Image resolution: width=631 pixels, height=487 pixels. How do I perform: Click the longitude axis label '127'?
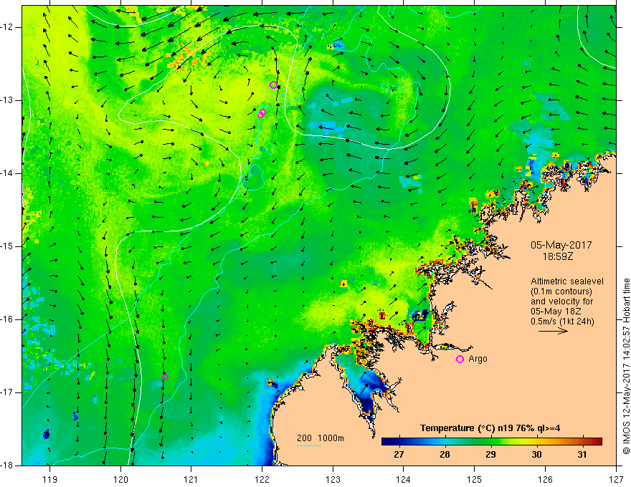pos(616,479)
